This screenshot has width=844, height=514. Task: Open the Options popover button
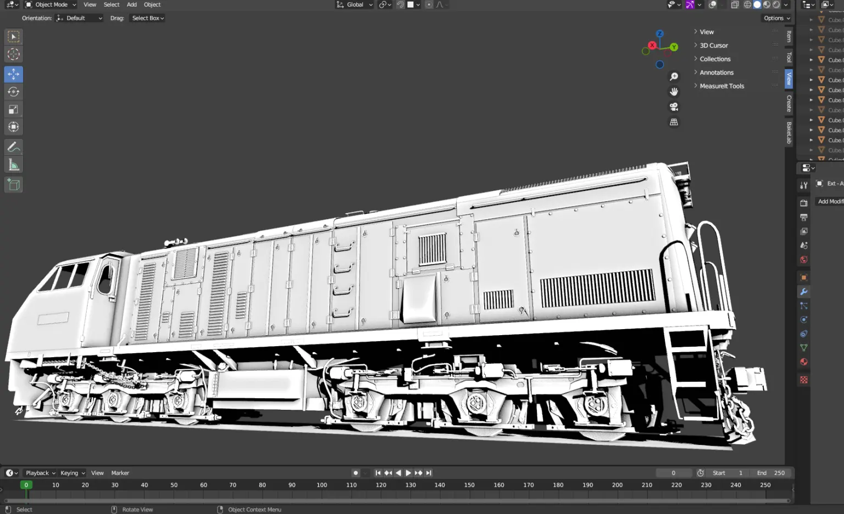777,18
